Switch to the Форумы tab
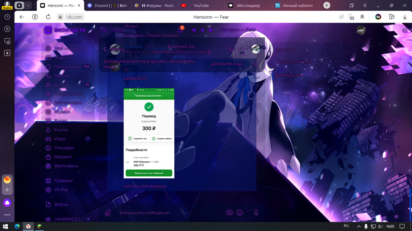 click(154, 5)
